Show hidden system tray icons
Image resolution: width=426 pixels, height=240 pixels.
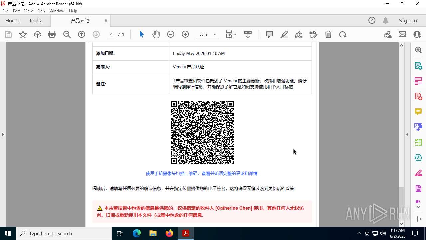coord(359,233)
